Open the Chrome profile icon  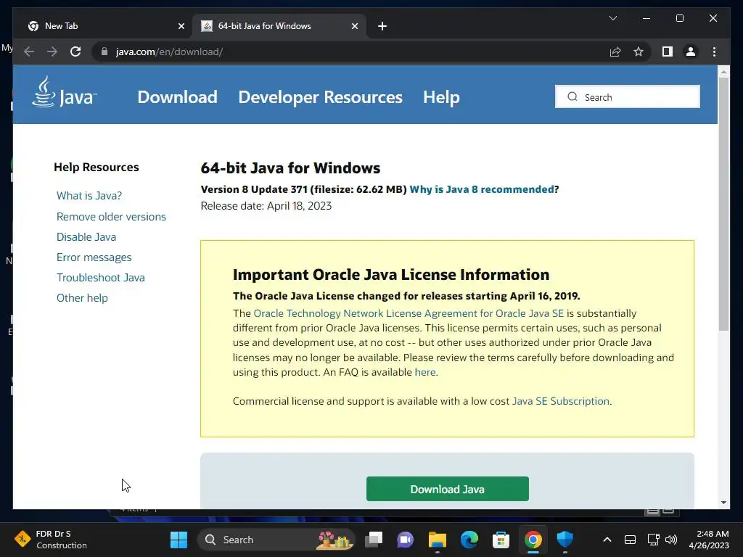691,51
